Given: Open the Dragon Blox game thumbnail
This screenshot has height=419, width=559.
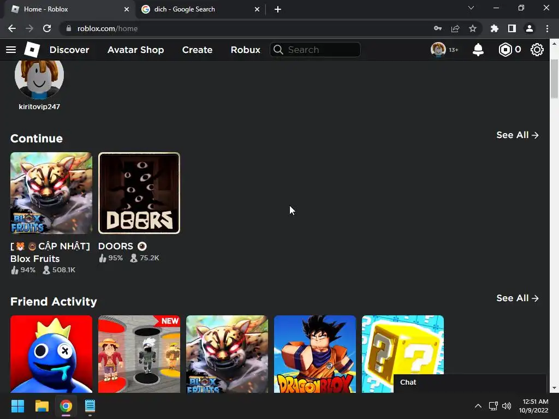Looking at the screenshot, I should click(x=315, y=354).
